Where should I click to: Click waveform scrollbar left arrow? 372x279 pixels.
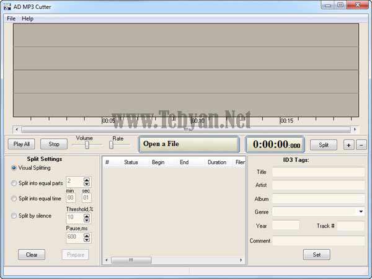point(17,130)
